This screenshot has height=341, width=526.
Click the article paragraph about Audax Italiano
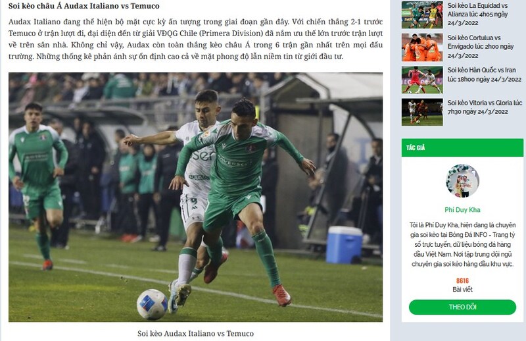(x=195, y=39)
